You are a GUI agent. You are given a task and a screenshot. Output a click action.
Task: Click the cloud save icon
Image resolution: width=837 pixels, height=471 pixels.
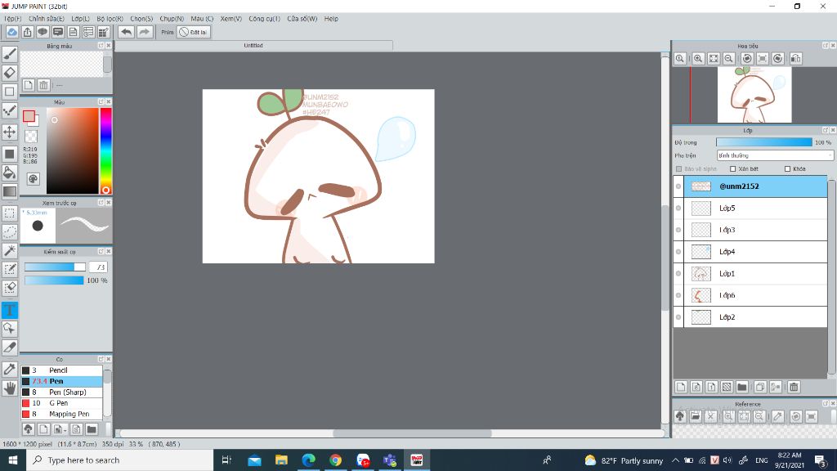coord(11,32)
